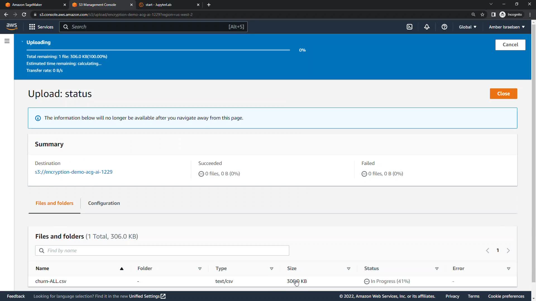Sort by the Name column arrow

tap(121, 269)
